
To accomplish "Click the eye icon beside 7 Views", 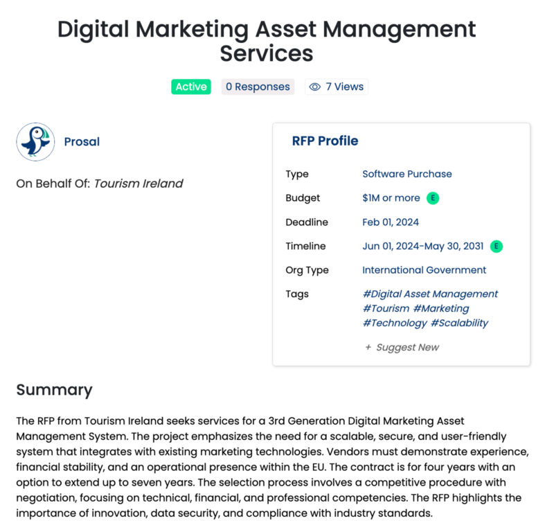I will pyautogui.click(x=315, y=87).
